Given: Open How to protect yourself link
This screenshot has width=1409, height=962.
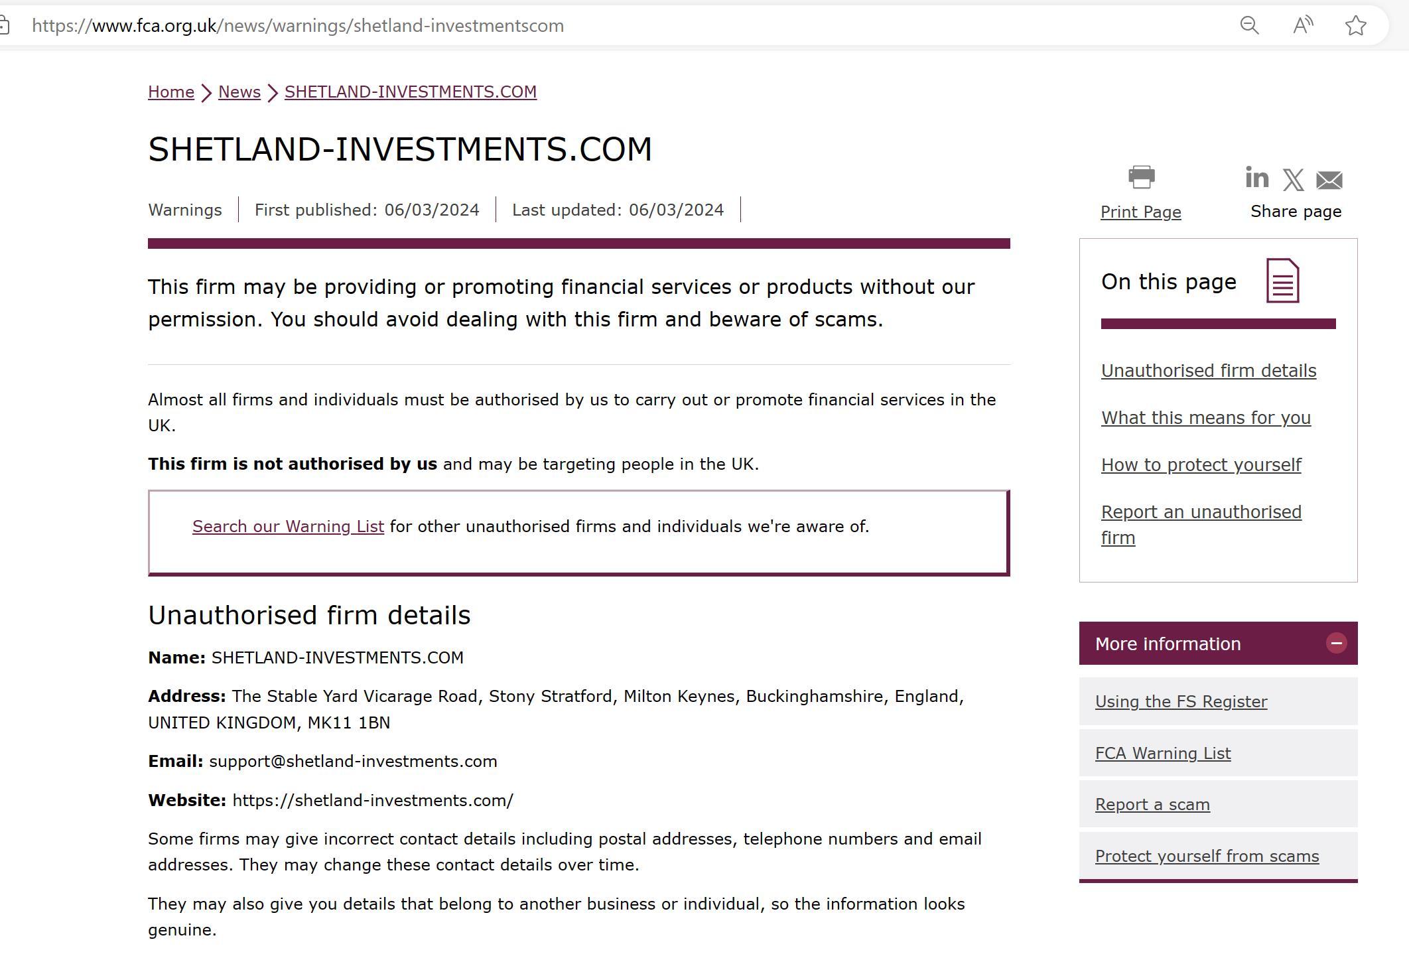Looking at the screenshot, I should pyautogui.click(x=1201, y=464).
